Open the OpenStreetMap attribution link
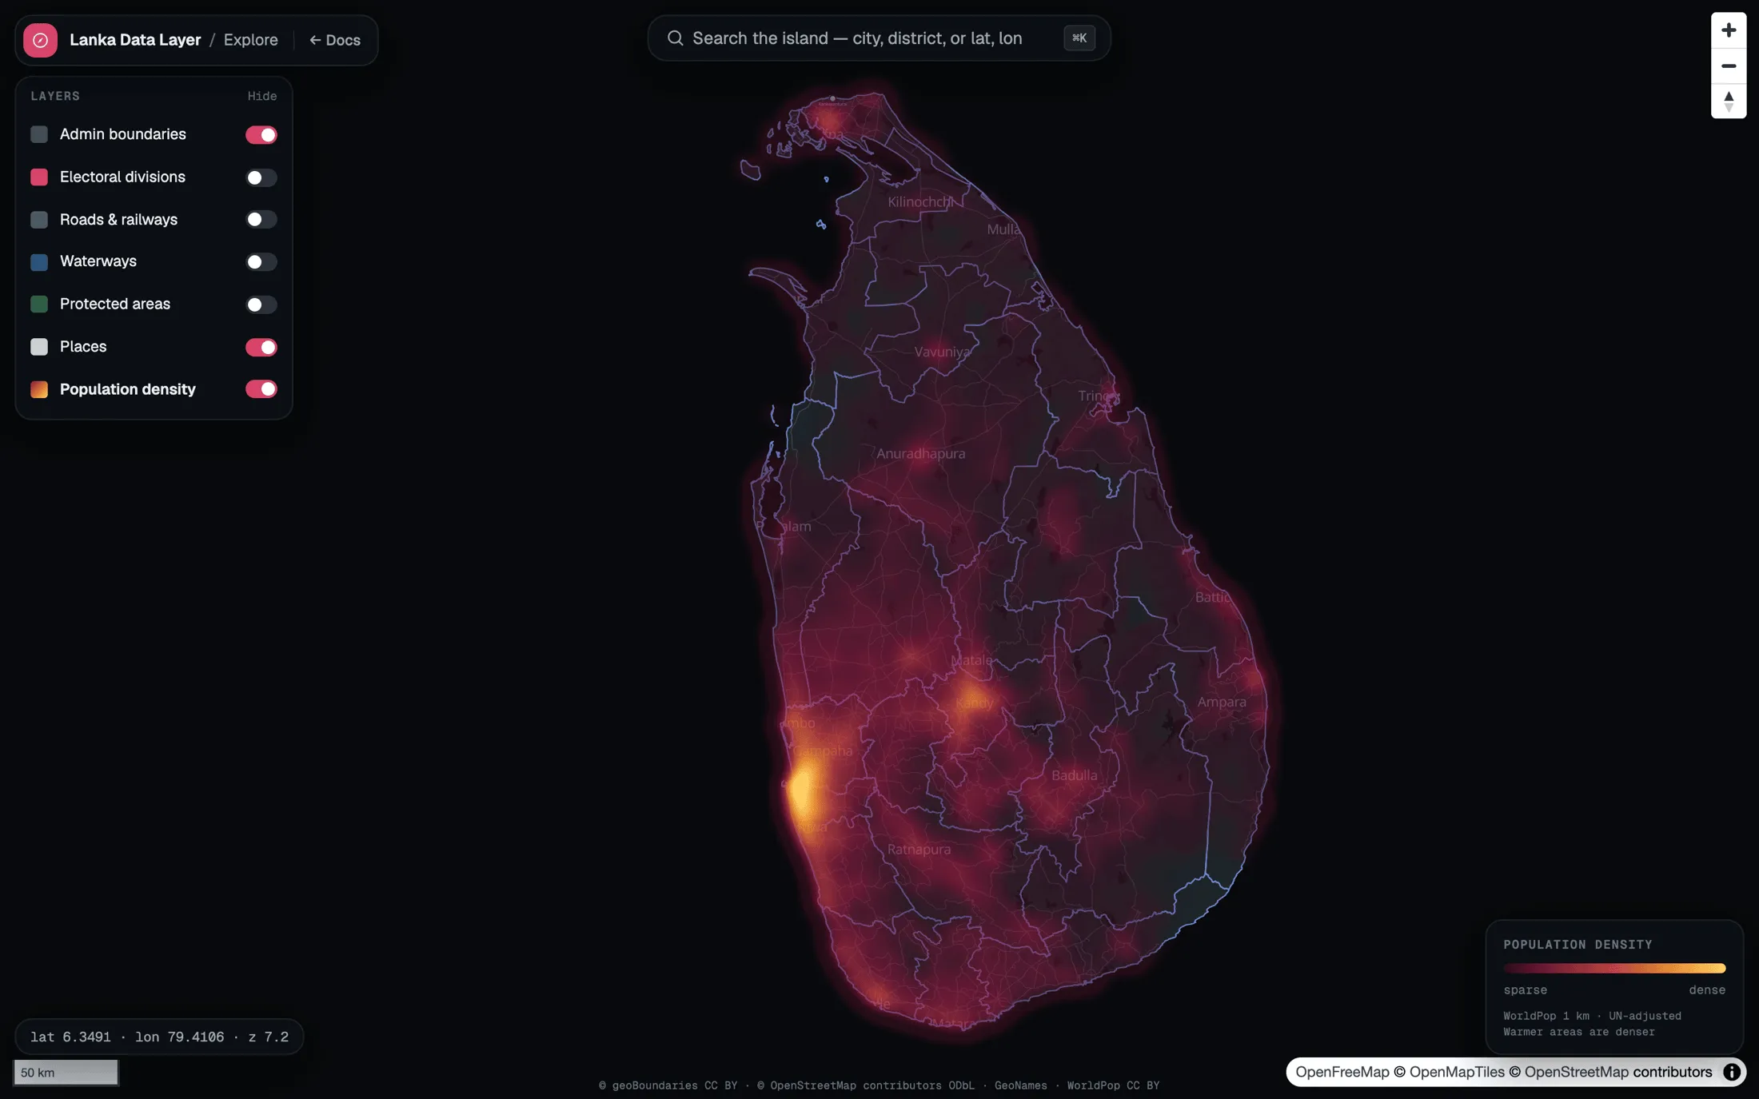This screenshot has width=1759, height=1099. click(1576, 1072)
